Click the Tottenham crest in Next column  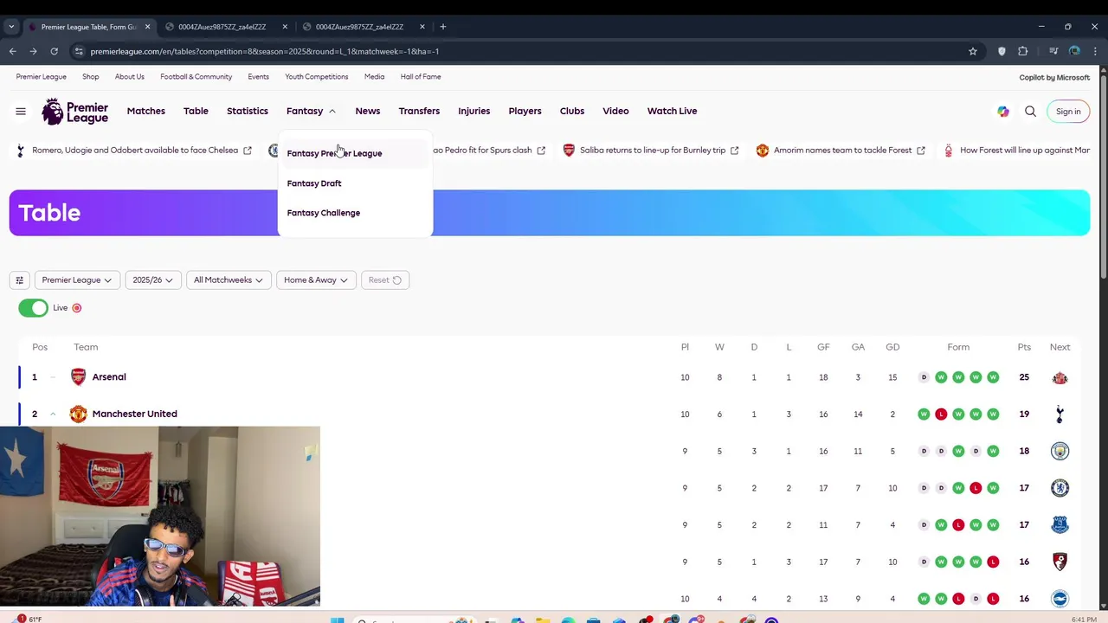[1060, 414]
